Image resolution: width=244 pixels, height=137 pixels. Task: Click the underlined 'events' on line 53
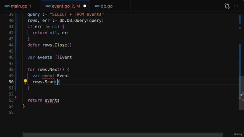pyautogui.click(x=52, y=100)
